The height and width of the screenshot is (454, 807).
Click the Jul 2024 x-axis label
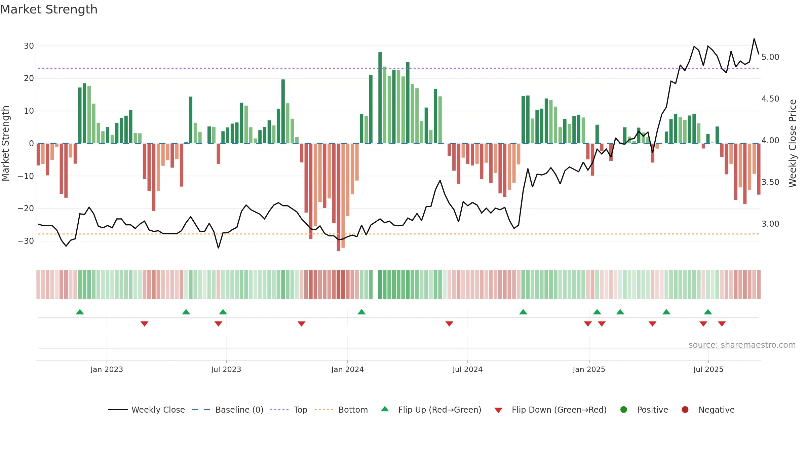[x=467, y=369]
